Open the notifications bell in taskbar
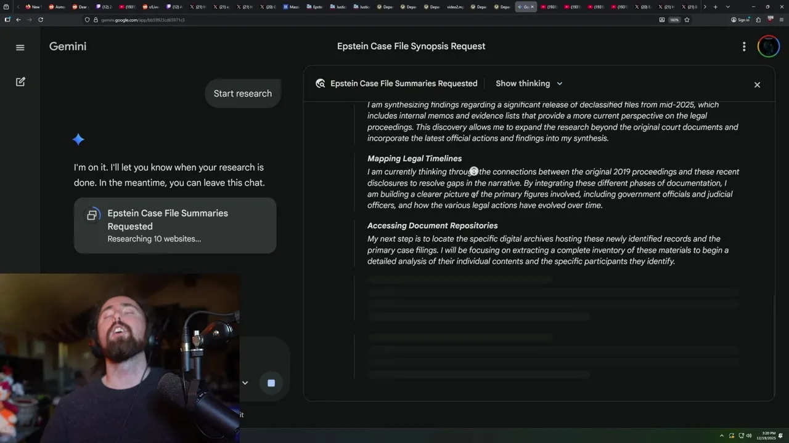Viewport: 789px width, 443px height. click(x=781, y=436)
